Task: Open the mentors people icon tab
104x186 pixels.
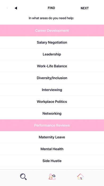Action: pos(52,176)
